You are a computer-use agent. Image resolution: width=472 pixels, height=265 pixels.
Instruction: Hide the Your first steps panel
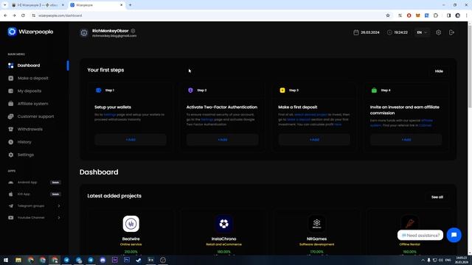(439, 71)
